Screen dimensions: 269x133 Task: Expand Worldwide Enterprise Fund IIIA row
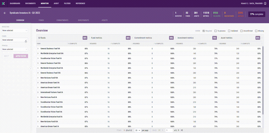click(38, 53)
